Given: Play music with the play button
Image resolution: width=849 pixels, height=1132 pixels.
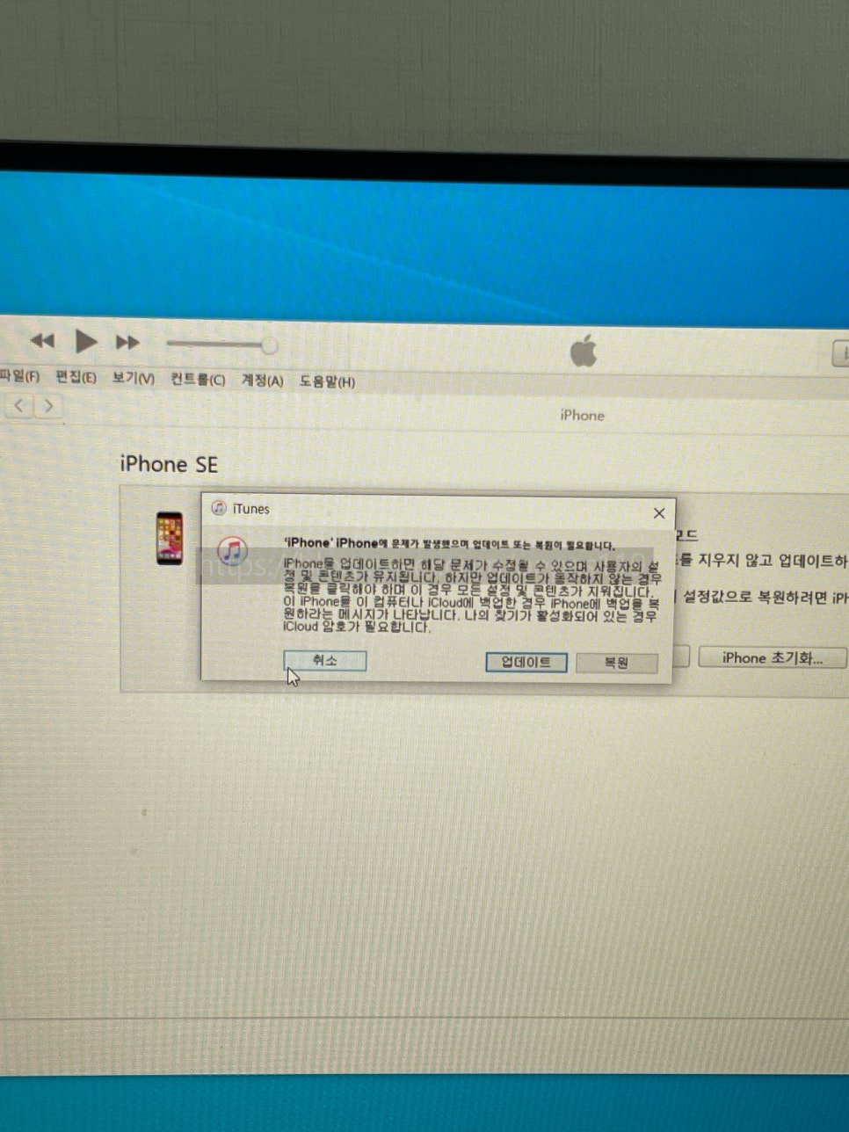Looking at the screenshot, I should [85, 341].
